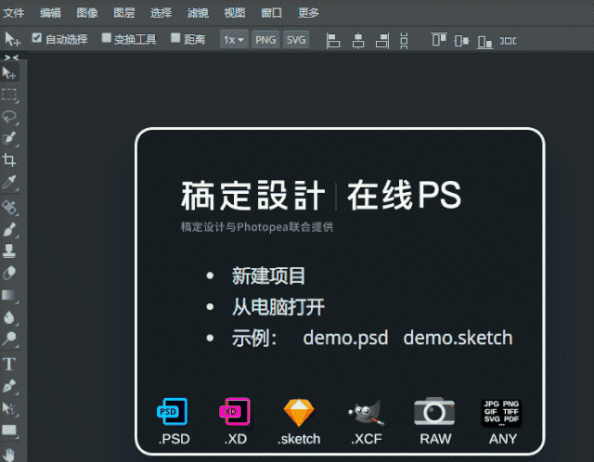Click the align left edges icon
This screenshot has height=462, width=594.
pos(333,40)
